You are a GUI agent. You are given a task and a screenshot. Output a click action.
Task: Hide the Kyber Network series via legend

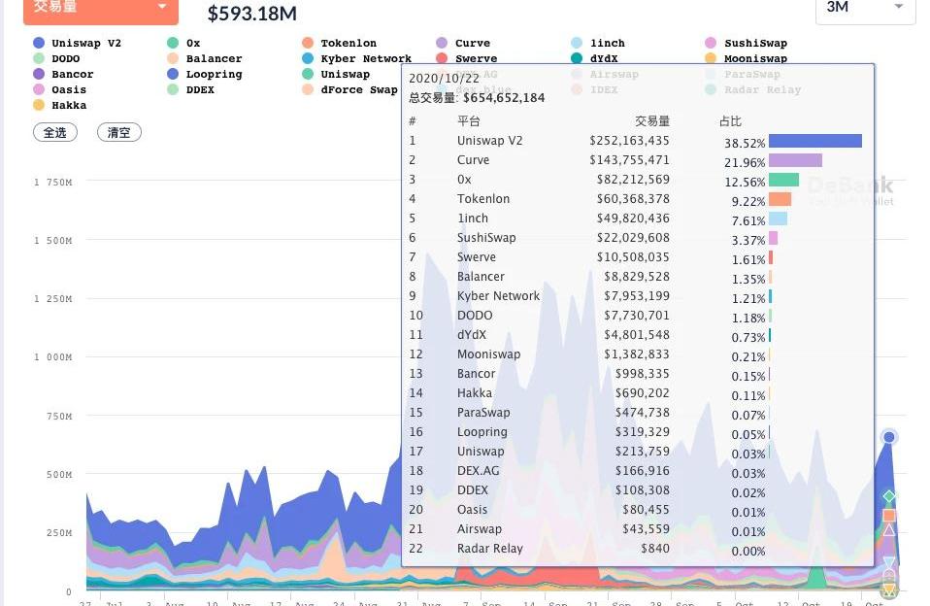point(365,58)
